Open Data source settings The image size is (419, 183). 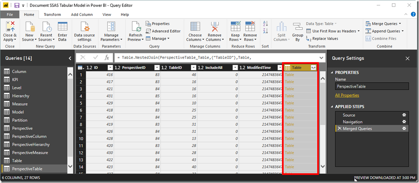click(x=84, y=27)
